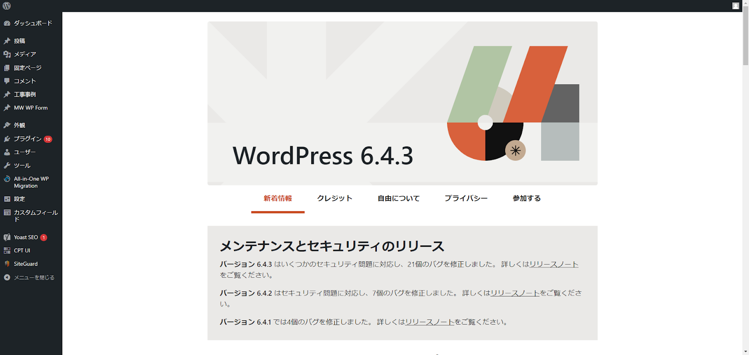The height and width of the screenshot is (355, 749).
Task: Click the メディア media icon
Action: point(7,54)
